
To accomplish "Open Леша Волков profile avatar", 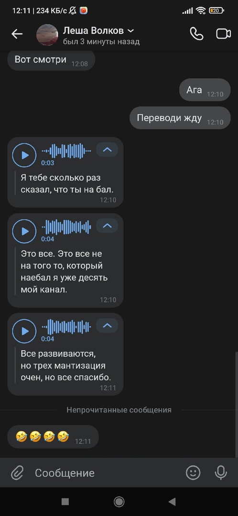I will coord(47,35).
